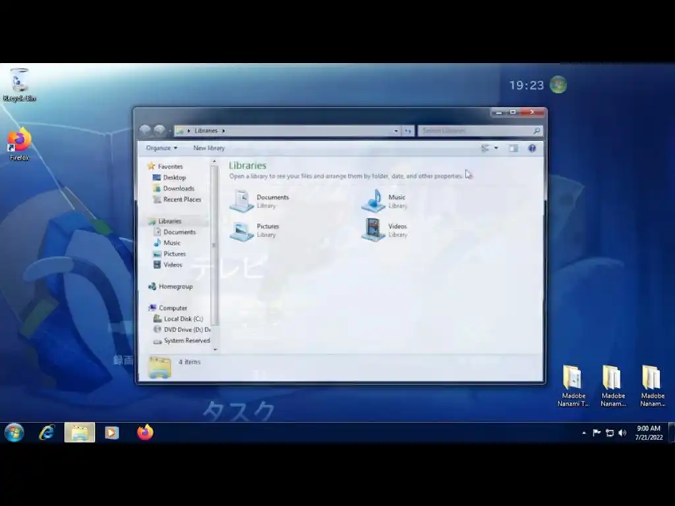
Task: Click the green orb beside 19:23 clock
Action: coord(558,85)
